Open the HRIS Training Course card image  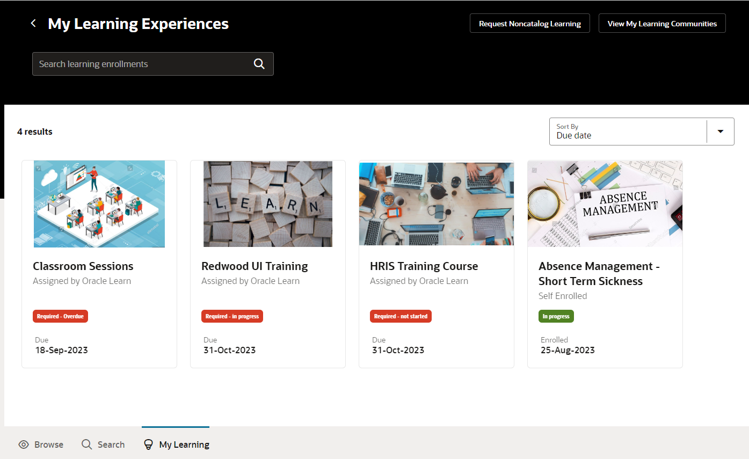tap(436, 203)
